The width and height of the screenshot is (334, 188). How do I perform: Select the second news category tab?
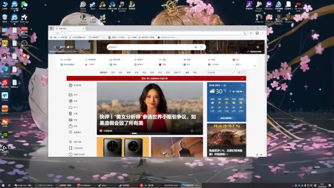(x=113, y=73)
